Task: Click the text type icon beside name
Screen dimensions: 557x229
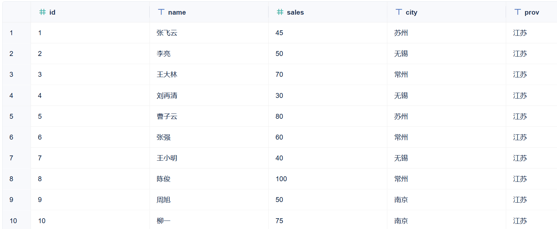Action: 161,12
